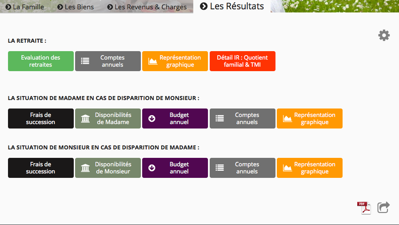
Task: Open Détail IR Quotient familial & TMI
Action: point(243,61)
